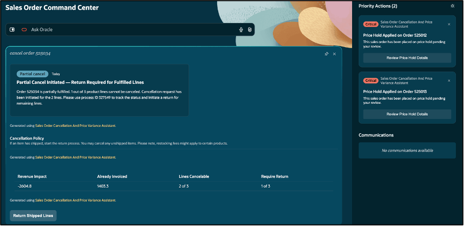Click the microphone icon in Ask Oracle bar
This screenshot has height=226, width=464.
[241, 30]
